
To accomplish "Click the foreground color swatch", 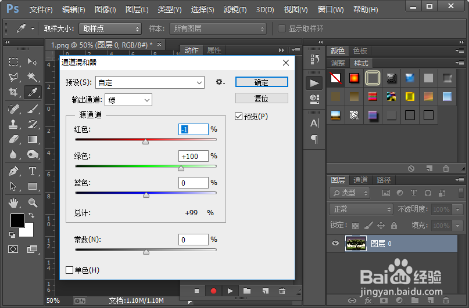I will click(x=17, y=220).
